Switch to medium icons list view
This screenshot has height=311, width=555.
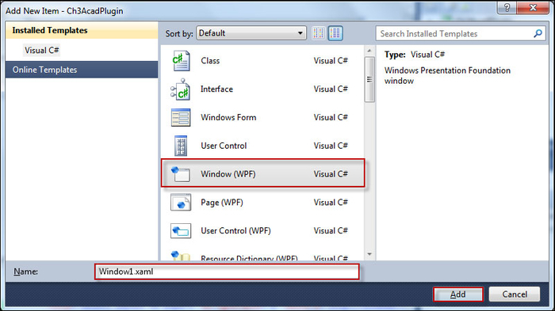[335, 33]
